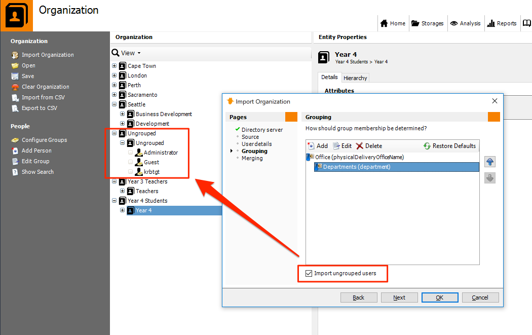Screen dimensions: 532x335
Task: Switch to the Details tab
Action: tap(329, 78)
